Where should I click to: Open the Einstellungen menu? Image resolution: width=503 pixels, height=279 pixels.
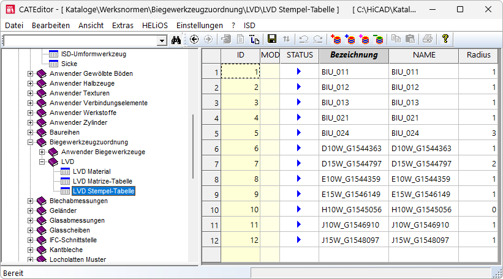[200, 26]
